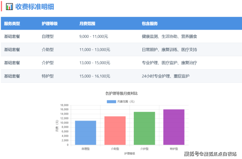Viewport: 242px width, 159px height.
Task: Click the chart title 各护理等级月费对比
Action: coord(121,93)
